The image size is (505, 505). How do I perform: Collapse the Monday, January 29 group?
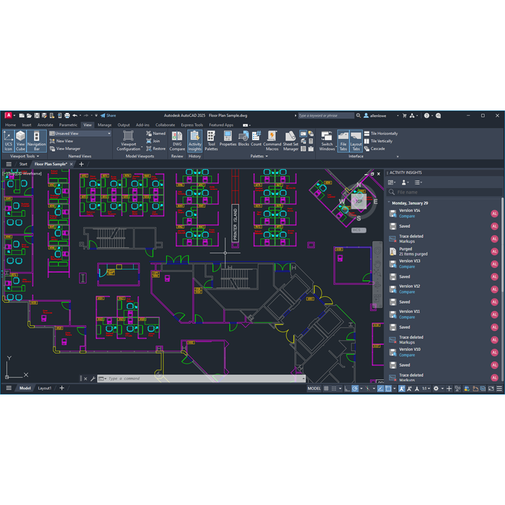(x=389, y=203)
